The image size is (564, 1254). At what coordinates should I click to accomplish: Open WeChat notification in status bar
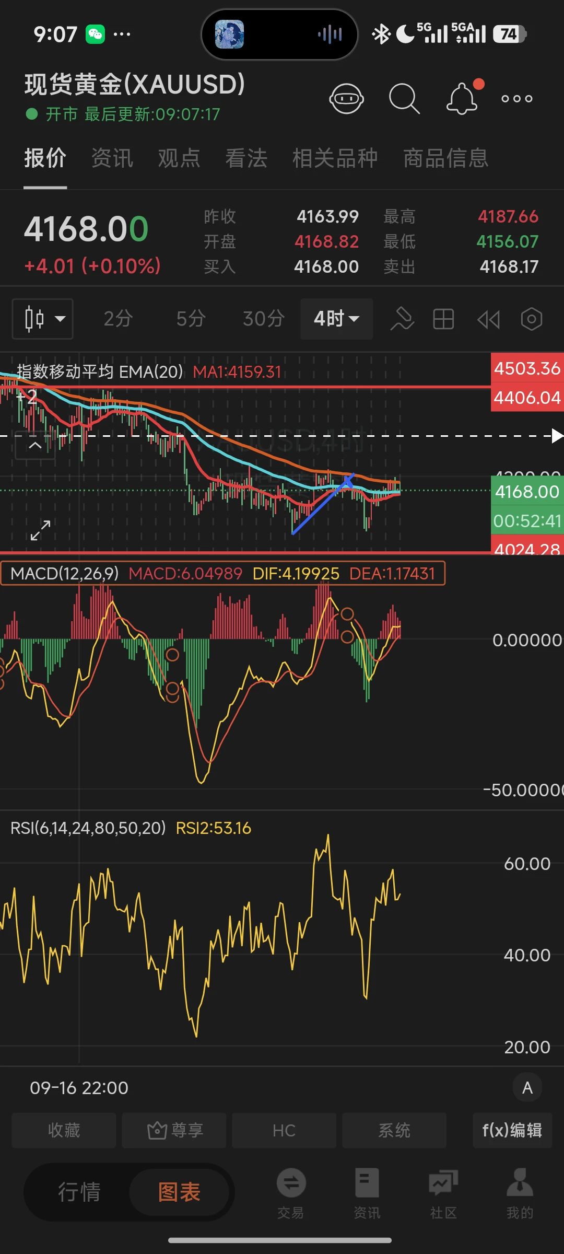pyautogui.click(x=96, y=34)
